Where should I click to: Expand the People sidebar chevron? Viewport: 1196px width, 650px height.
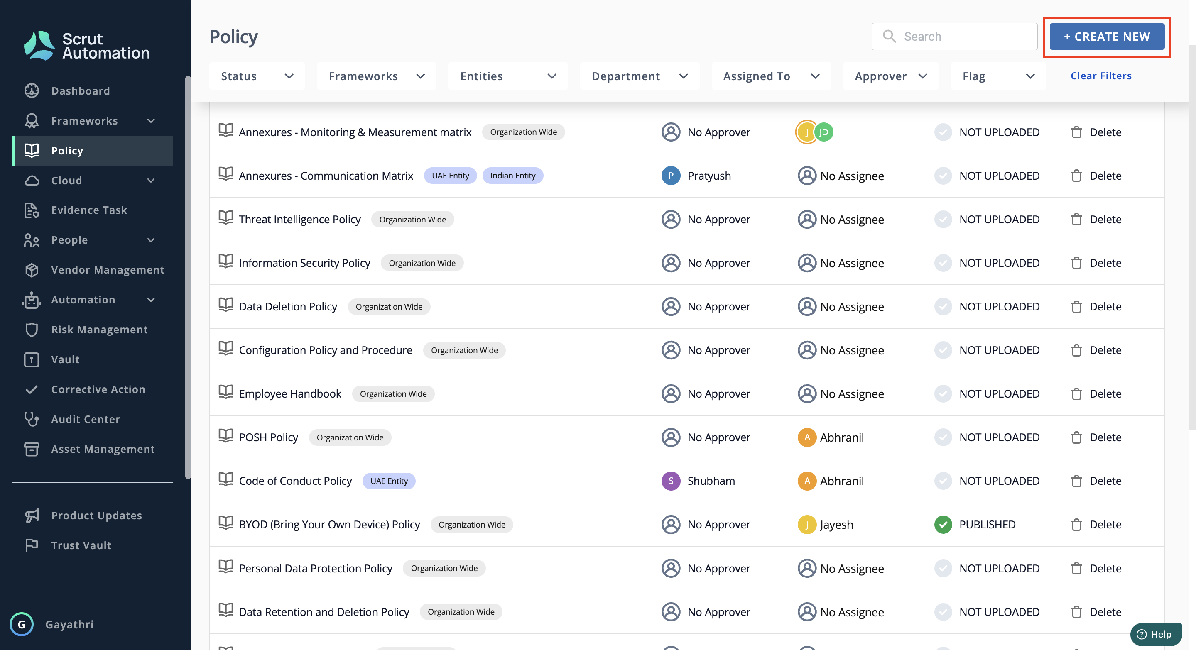(151, 240)
